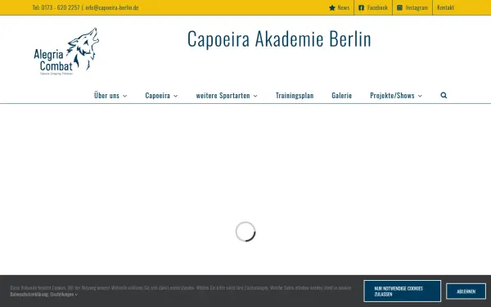
Task: Open the Über uns menu
Action: 106,95
